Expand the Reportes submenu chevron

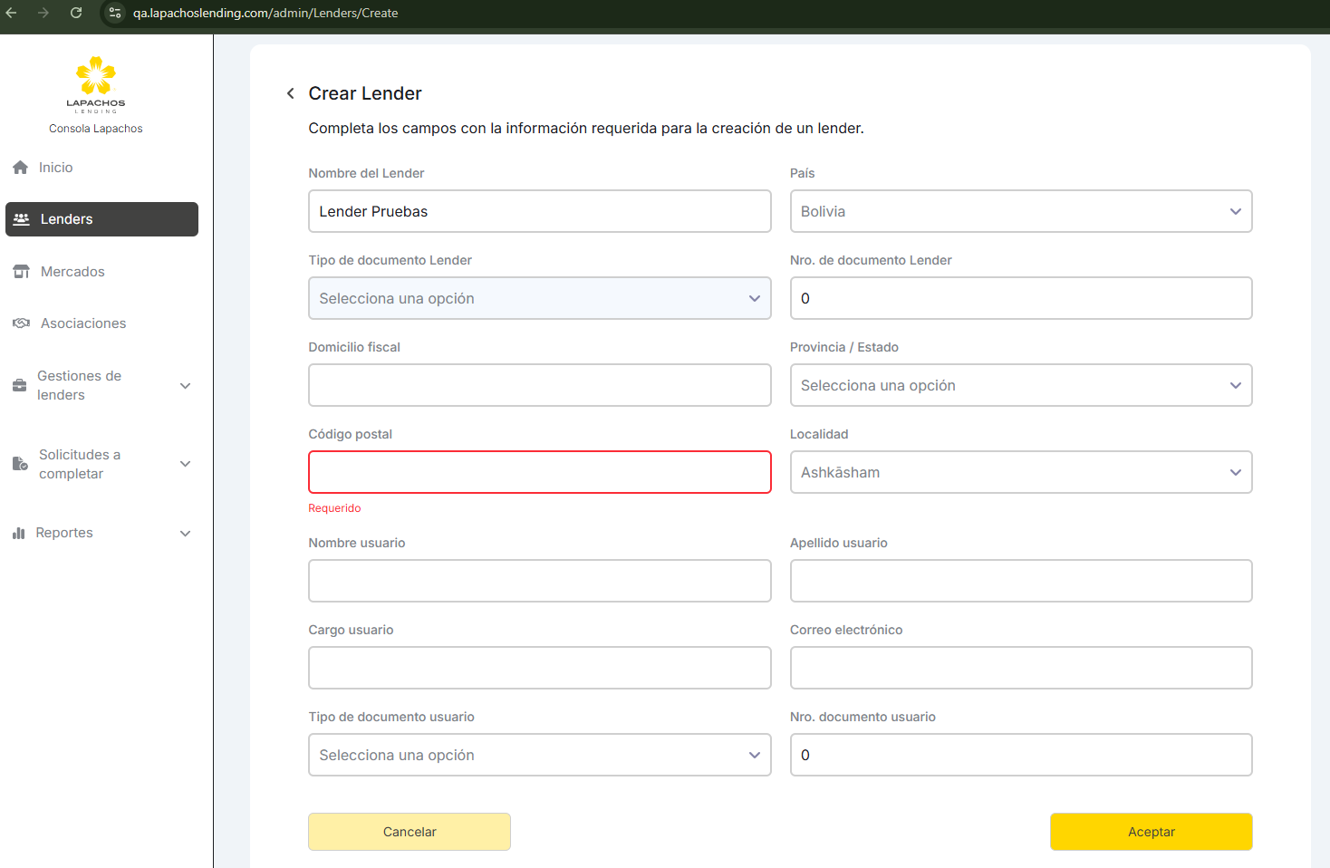[186, 534]
